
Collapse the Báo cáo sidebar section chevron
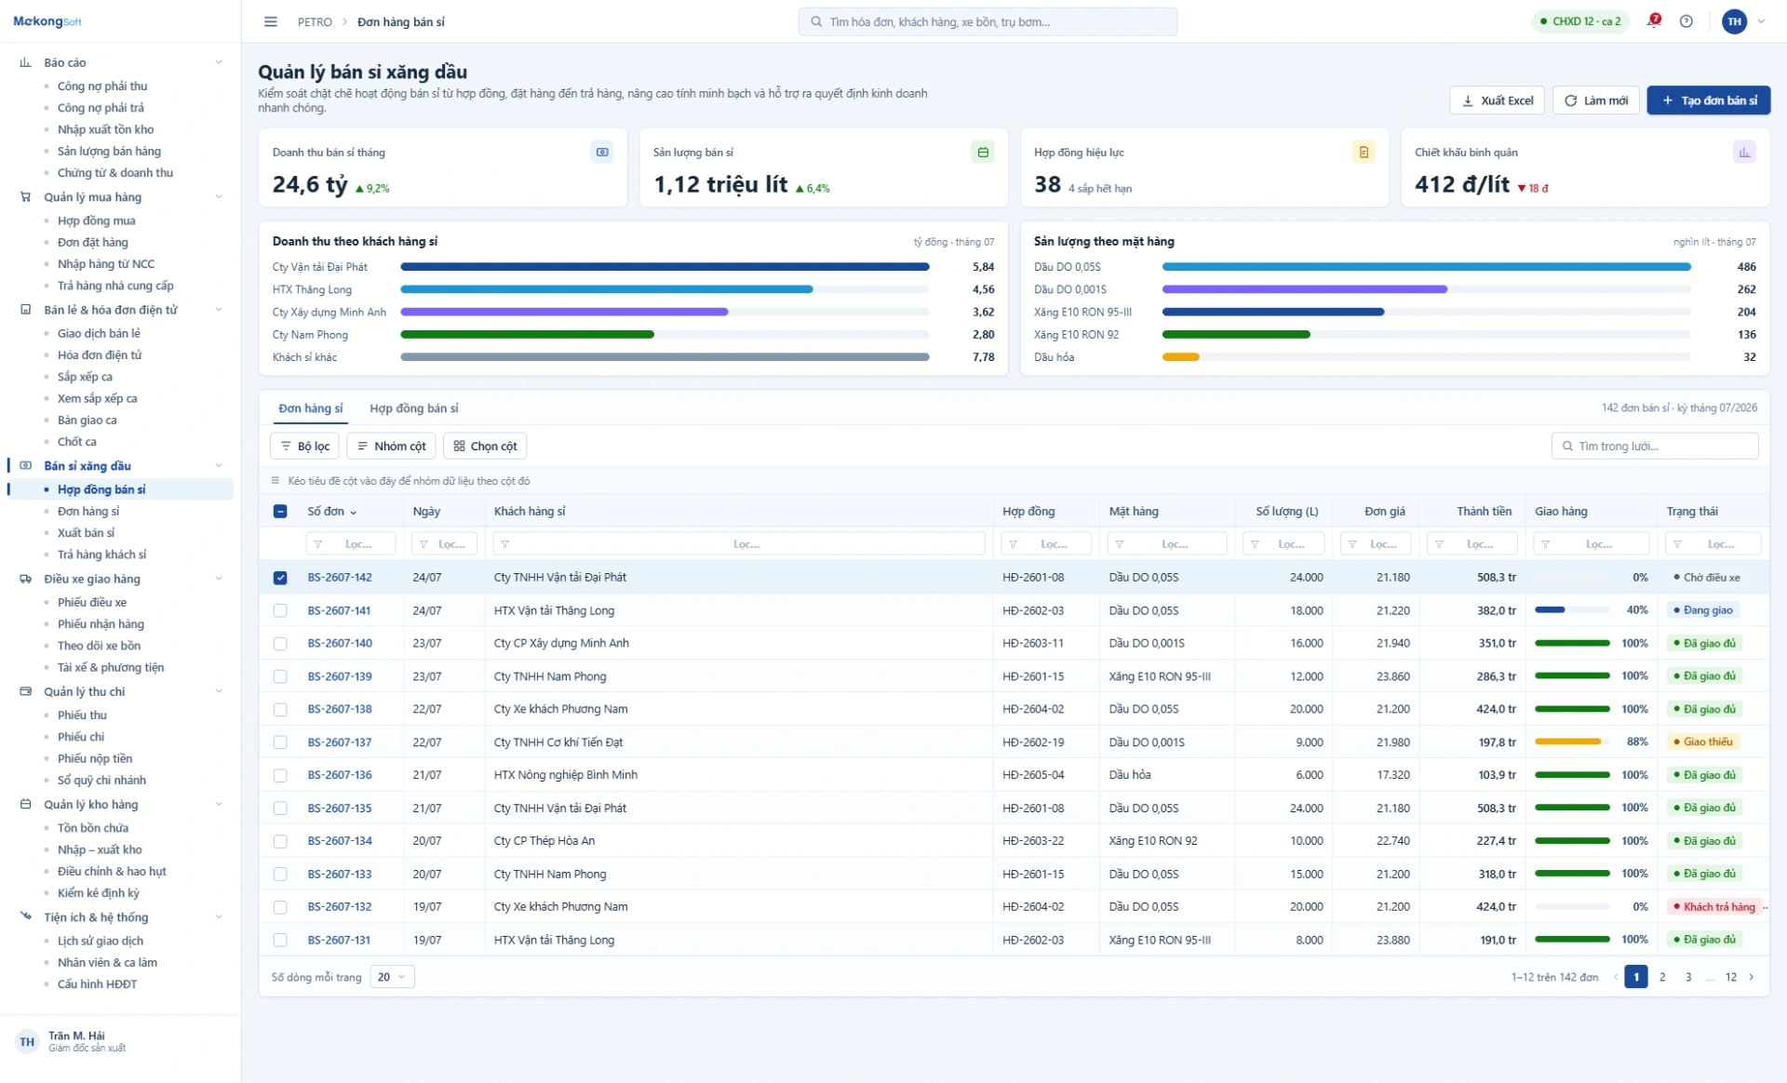[x=219, y=62]
